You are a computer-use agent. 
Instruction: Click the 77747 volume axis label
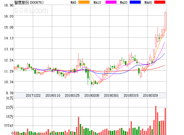[9, 126]
